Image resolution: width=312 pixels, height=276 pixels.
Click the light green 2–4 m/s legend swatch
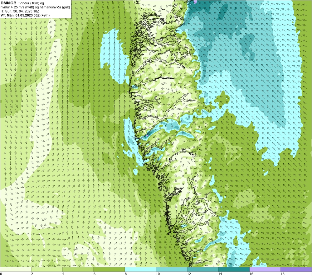[47, 269]
